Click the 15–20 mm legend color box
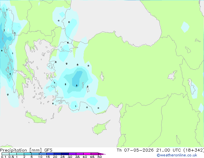Image resolution: width=204 pixels, height=158 pixels. [50, 154]
